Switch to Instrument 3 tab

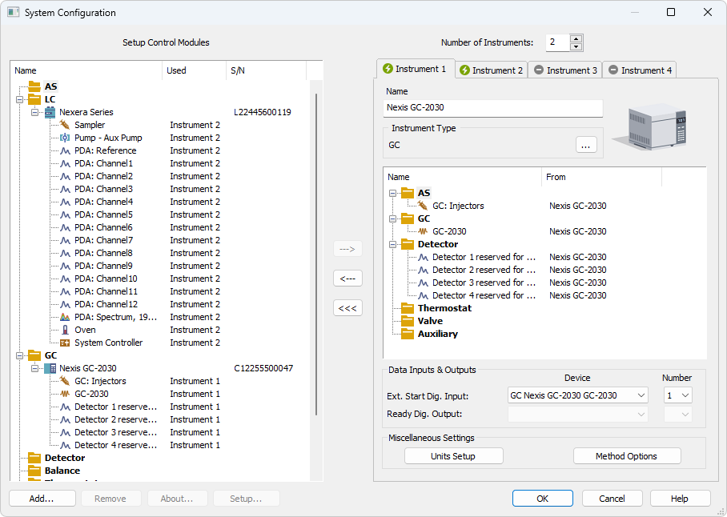[x=565, y=70]
